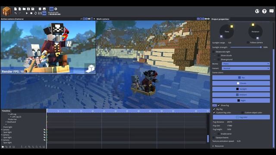The height and width of the screenshot is (155, 276).
Task: Open Help via the question mark icon
Action: pyautogui.click(x=264, y=11)
